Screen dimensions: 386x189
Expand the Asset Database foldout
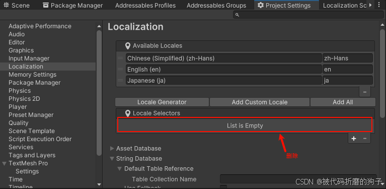[x=112, y=148]
